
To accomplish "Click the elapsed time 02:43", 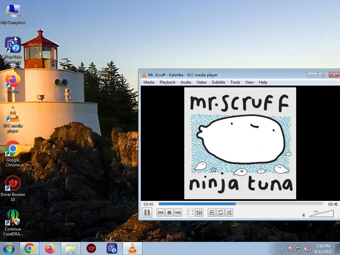I will pos(148,204).
